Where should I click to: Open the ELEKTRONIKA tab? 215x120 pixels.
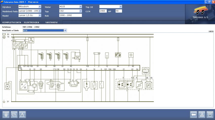(x=31, y=22)
